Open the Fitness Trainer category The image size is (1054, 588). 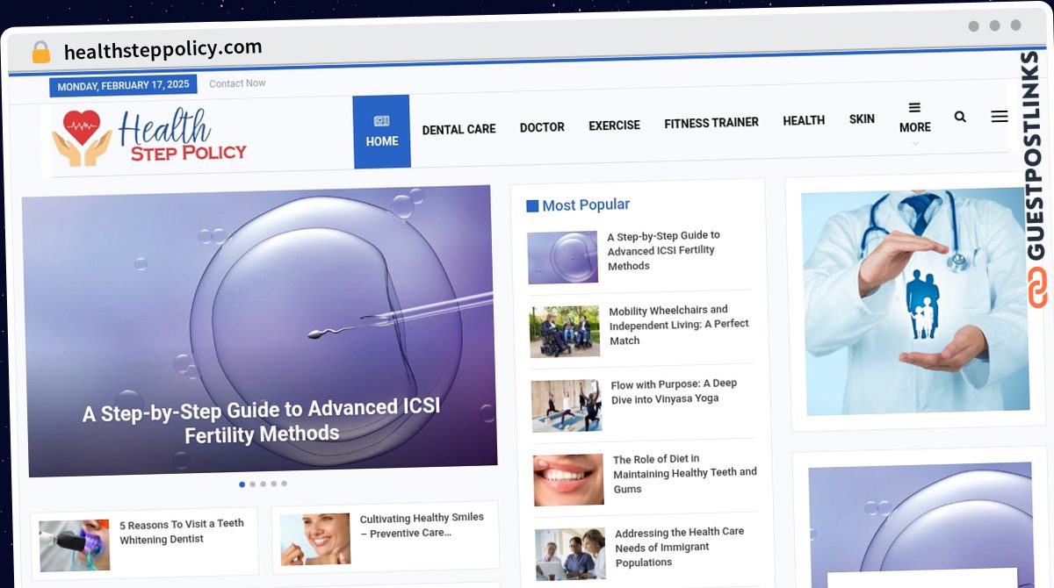711,123
